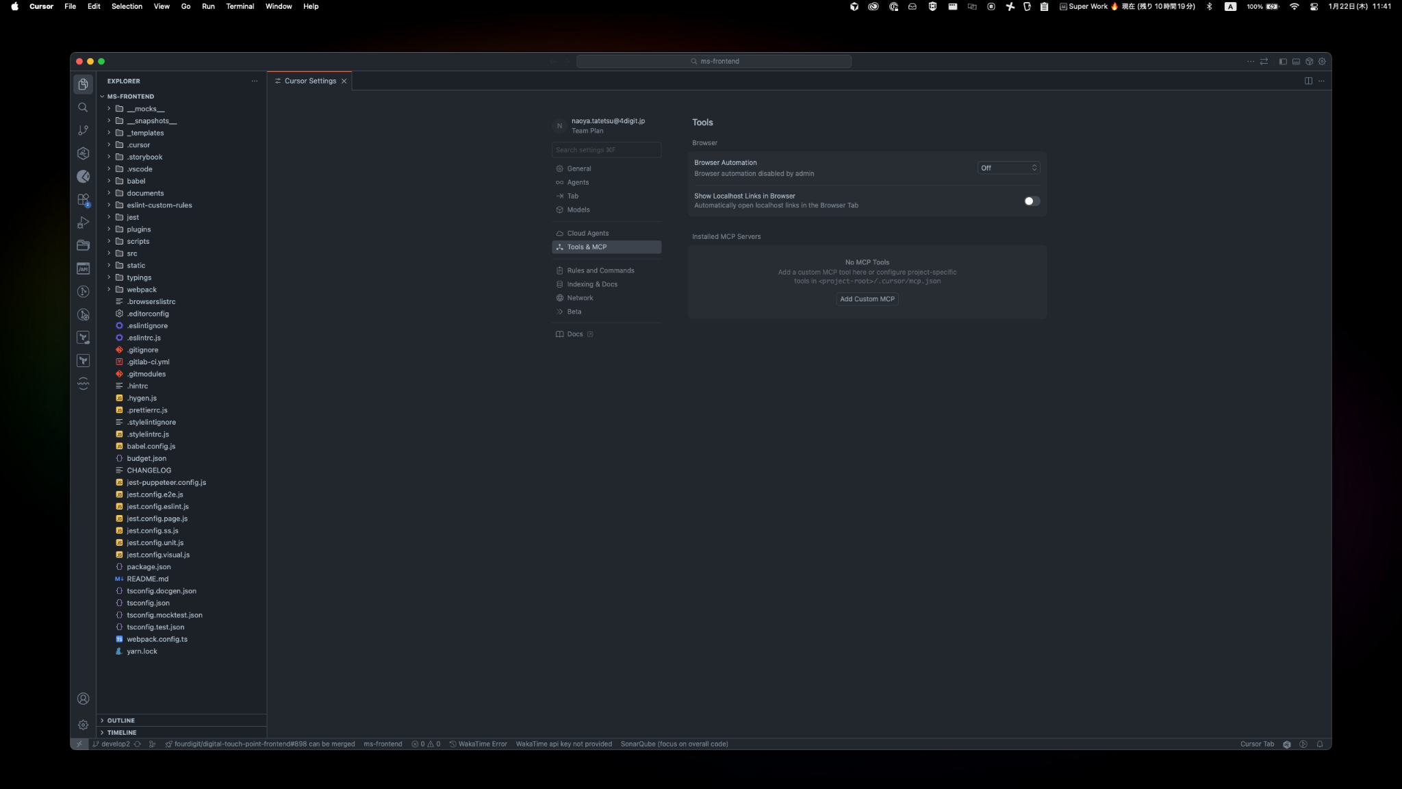Expand the webpack folder
1402x789 pixels.
point(181,290)
